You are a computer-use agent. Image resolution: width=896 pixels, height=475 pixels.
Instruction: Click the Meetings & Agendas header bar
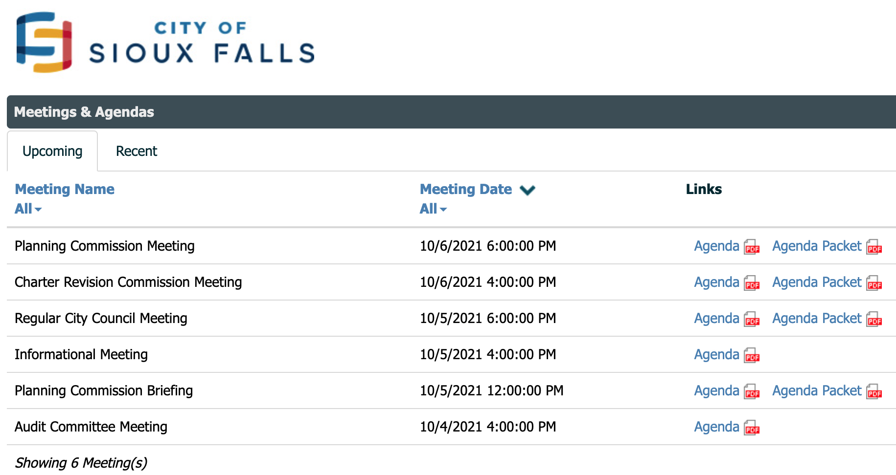451,112
